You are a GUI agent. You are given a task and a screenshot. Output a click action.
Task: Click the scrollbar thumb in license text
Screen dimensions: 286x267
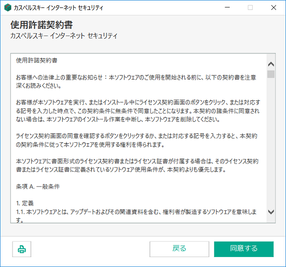point(271,74)
